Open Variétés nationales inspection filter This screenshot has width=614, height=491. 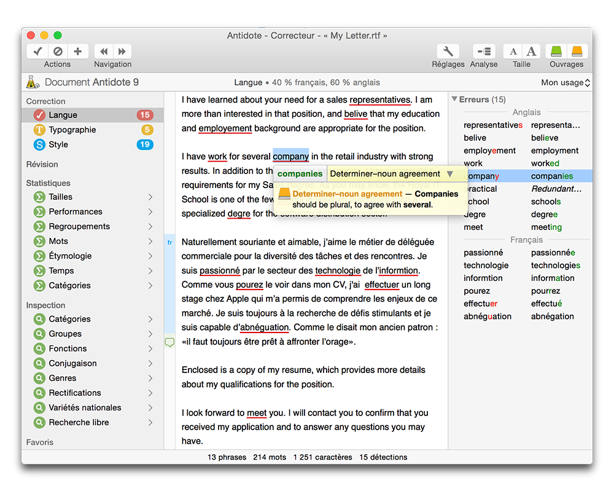[93, 407]
